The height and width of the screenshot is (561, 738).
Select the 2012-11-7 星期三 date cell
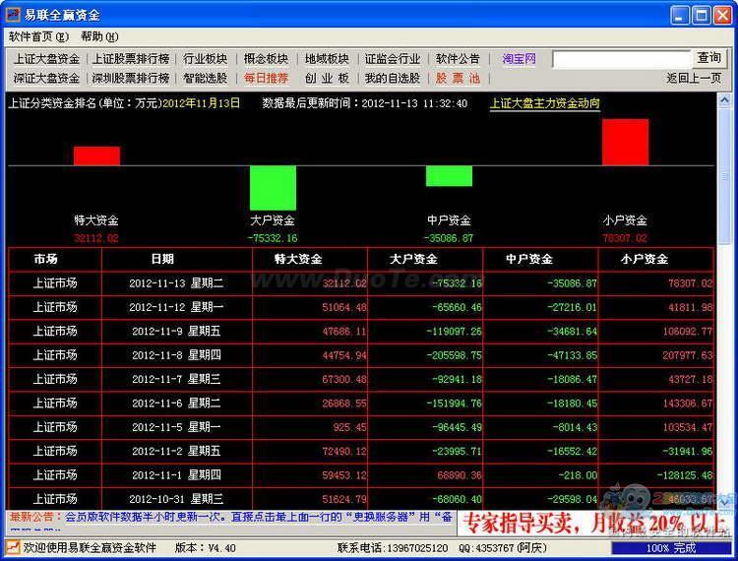point(176,379)
